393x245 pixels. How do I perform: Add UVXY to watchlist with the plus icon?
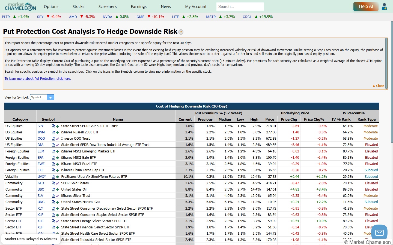(x=57, y=177)
